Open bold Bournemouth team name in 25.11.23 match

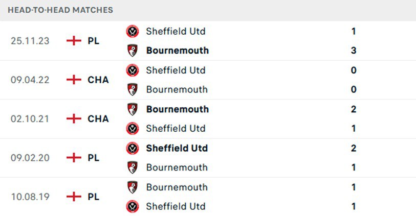coord(177,51)
